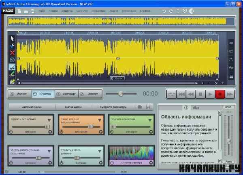Image resolution: width=243 pixels, height=175 pixels.
Task: Click the save preset floppy icon
Action: [x=148, y=107]
